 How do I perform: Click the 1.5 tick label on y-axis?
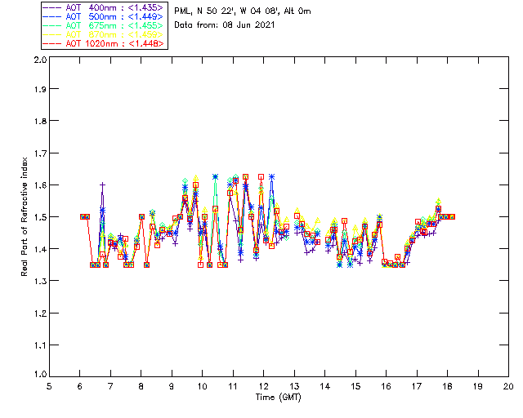(39, 218)
